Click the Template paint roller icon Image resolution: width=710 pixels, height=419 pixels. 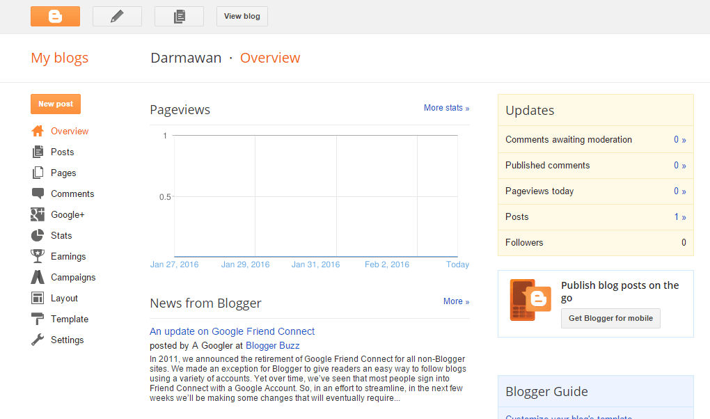tap(38, 319)
